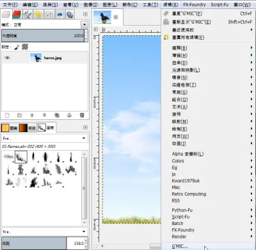Select the first smoky brush in the brush grid
Screen dimensions: 256x250
coord(8,157)
